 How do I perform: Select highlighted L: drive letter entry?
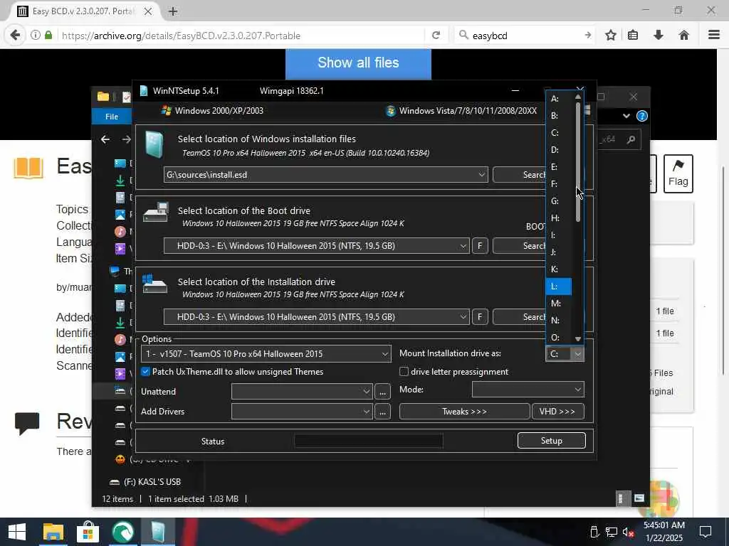558,286
